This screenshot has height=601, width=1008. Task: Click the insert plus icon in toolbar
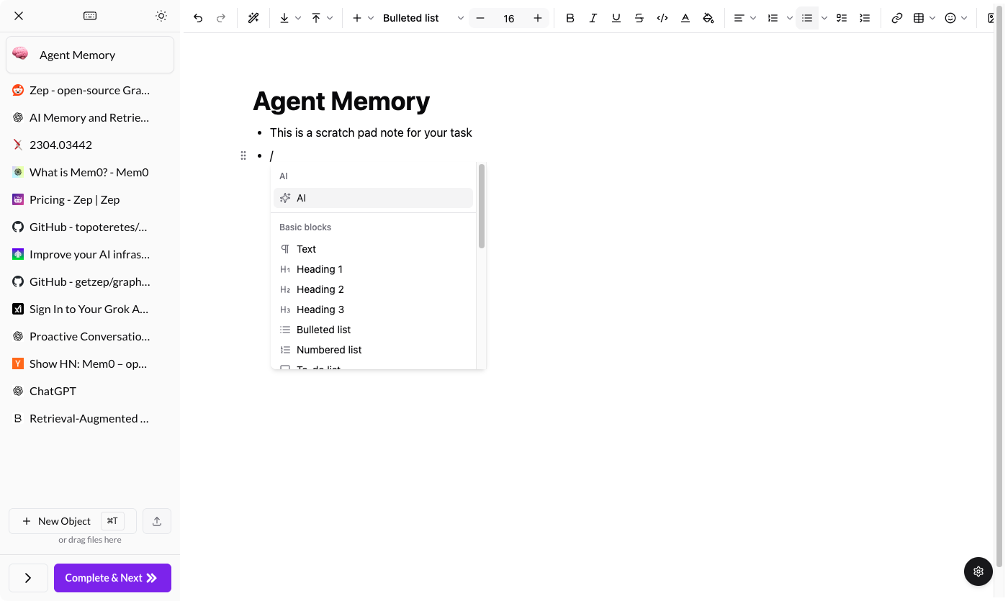357,18
